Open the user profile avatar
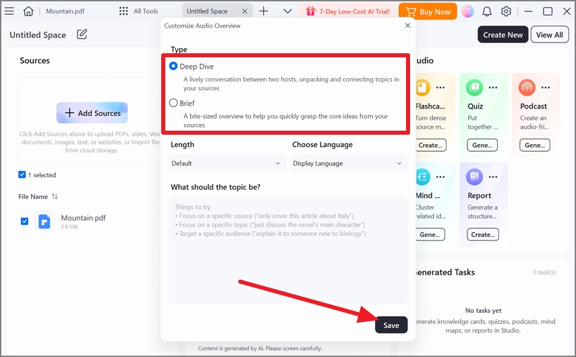576x357 pixels. point(467,11)
